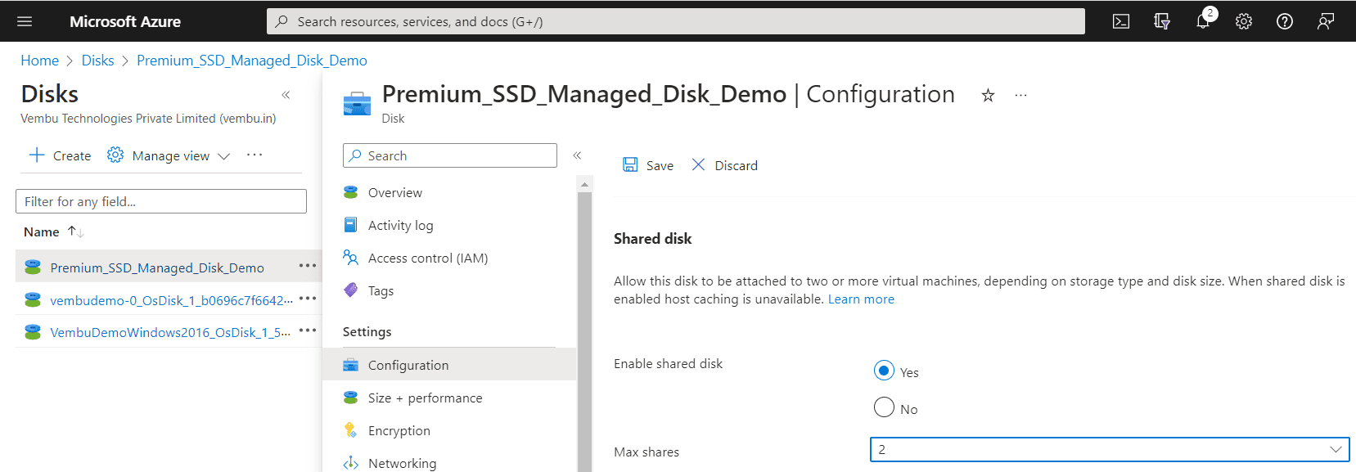This screenshot has width=1356, height=472.
Task: Go to Disks breadcrumb
Action: 97,61
